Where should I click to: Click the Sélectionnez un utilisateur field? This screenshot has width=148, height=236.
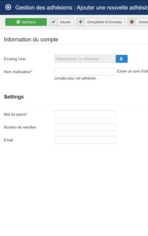point(85,59)
